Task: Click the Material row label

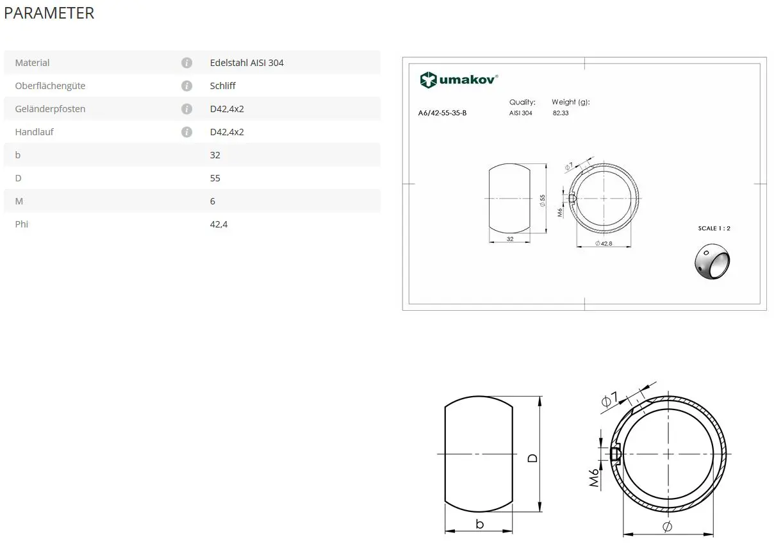Action: (x=32, y=63)
